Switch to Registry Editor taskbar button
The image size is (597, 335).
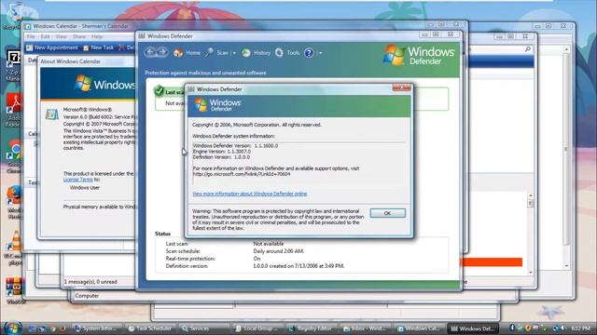click(311, 328)
